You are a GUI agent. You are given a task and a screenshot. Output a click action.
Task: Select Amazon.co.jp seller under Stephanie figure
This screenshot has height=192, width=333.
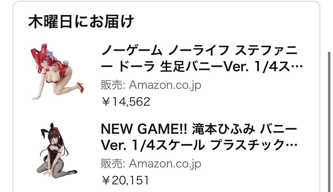pos(165,85)
